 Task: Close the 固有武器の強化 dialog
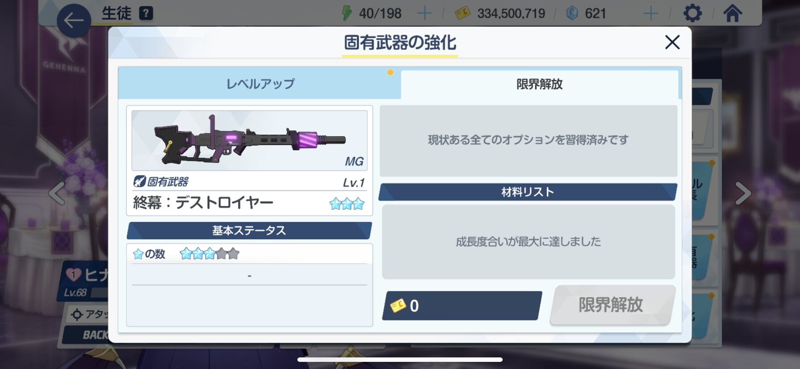(672, 42)
